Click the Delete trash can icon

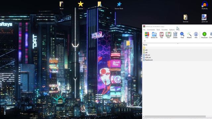(175, 35)
